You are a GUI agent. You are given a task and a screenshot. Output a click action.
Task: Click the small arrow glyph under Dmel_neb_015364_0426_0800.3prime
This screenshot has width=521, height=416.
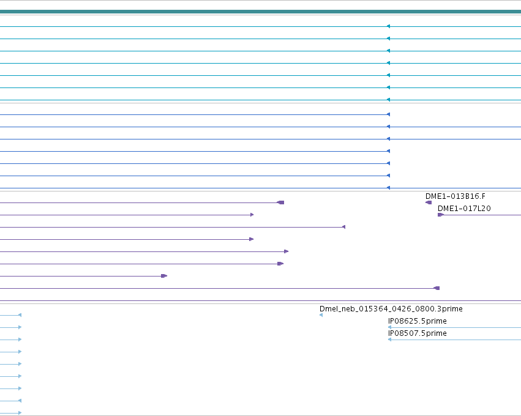coord(321,315)
